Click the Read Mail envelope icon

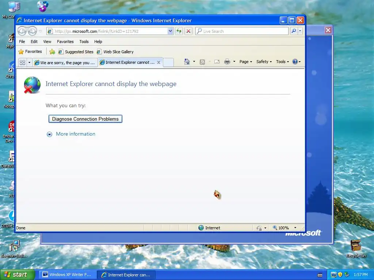(217, 62)
